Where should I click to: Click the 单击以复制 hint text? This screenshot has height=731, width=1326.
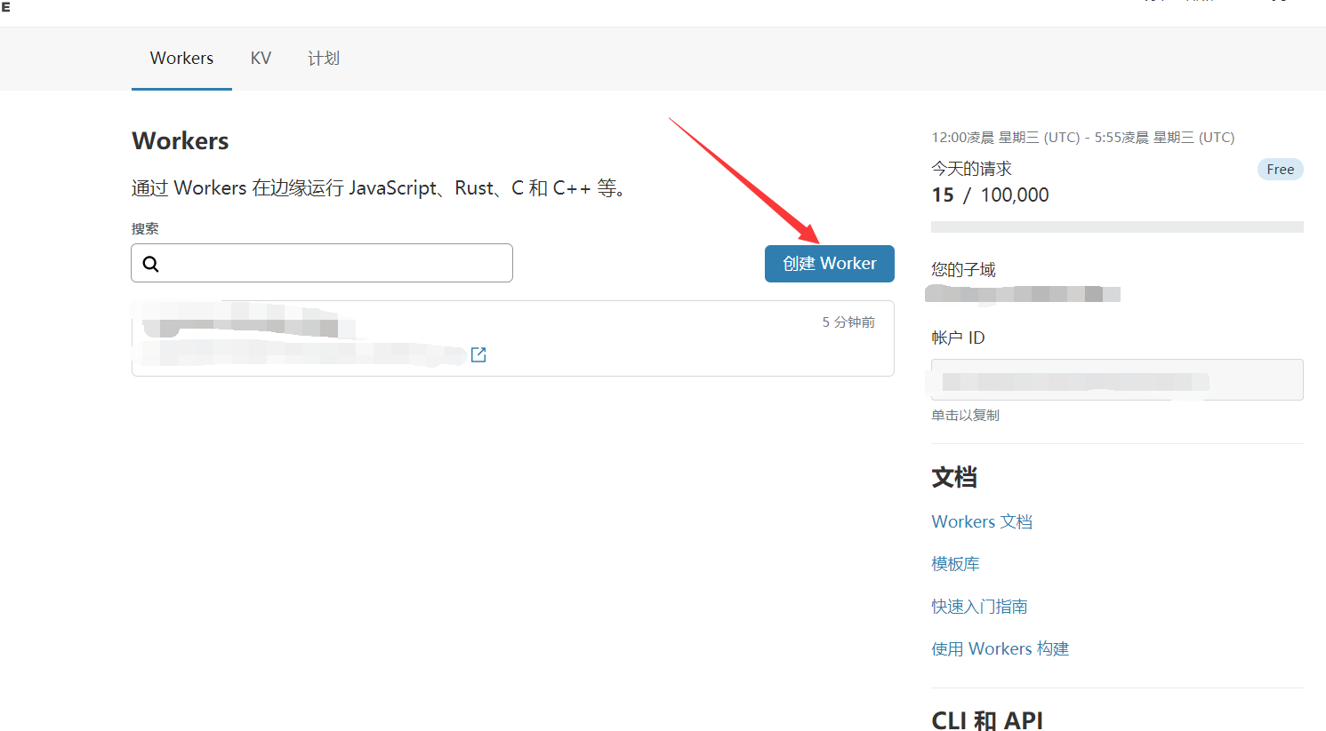[965, 416]
